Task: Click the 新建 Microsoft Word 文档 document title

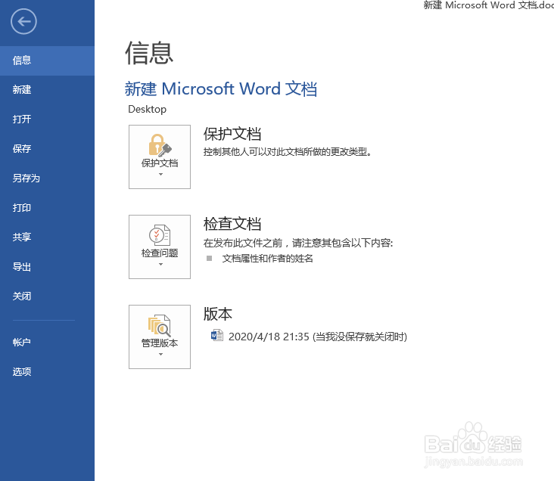Action: point(221,88)
